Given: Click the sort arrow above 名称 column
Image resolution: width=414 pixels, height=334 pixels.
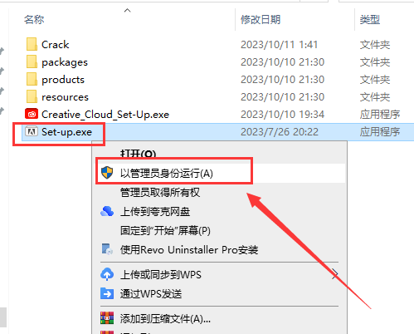Looking at the screenshot, I should coord(127,11).
